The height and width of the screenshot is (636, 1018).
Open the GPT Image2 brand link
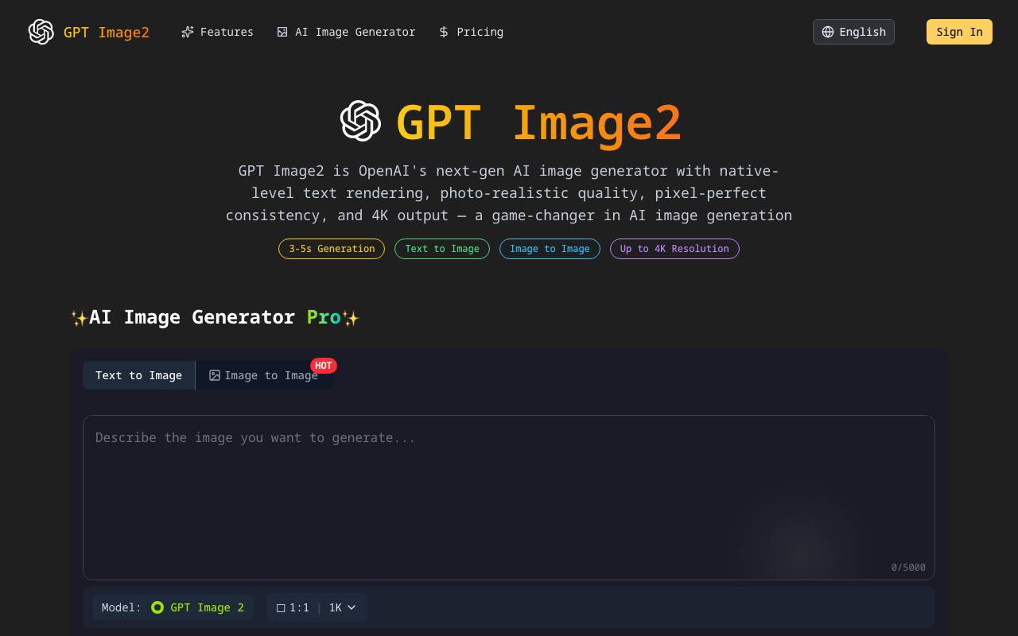click(x=89, y=32)
